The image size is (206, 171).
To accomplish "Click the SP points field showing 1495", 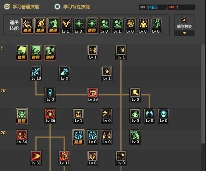I will click(153, 7).
